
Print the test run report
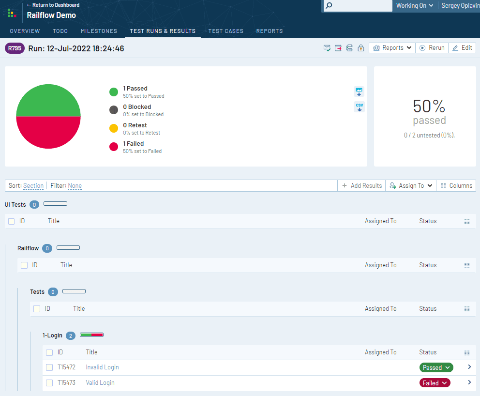pos(349,47)
